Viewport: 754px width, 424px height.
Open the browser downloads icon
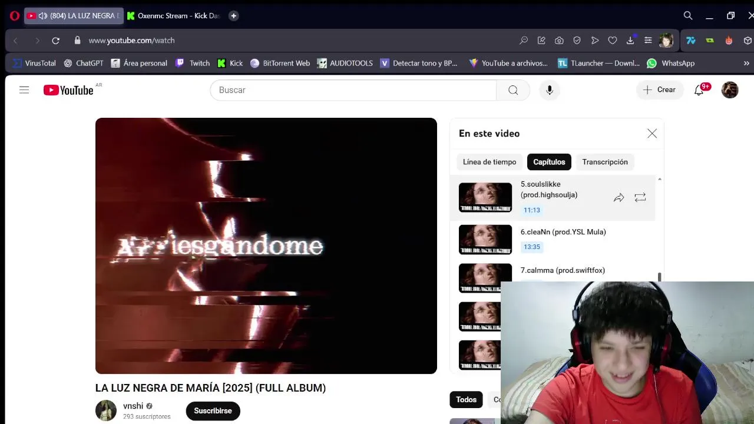coord(630,41)
